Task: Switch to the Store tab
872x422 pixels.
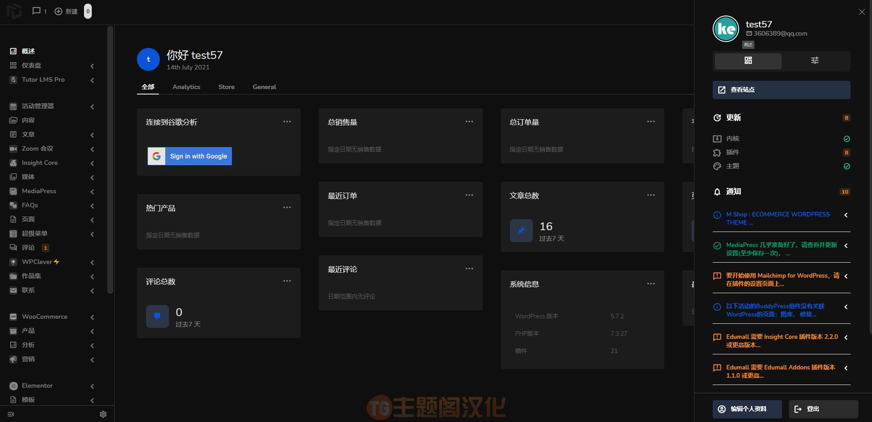Action: click(x=226, y=87)
